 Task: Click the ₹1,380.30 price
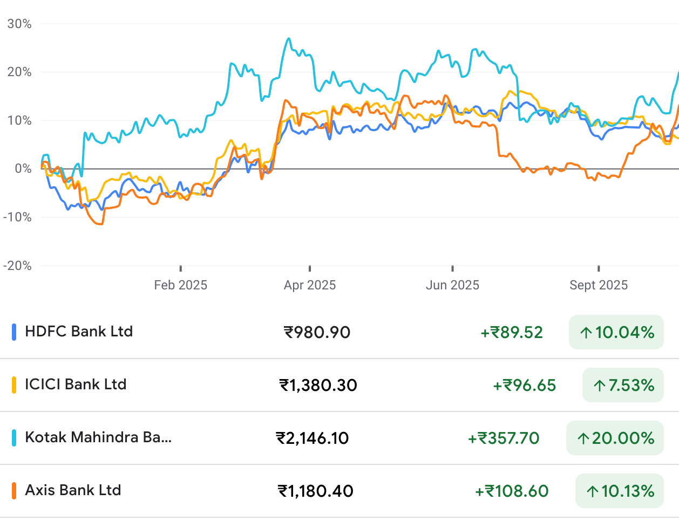tap(318, 386)
